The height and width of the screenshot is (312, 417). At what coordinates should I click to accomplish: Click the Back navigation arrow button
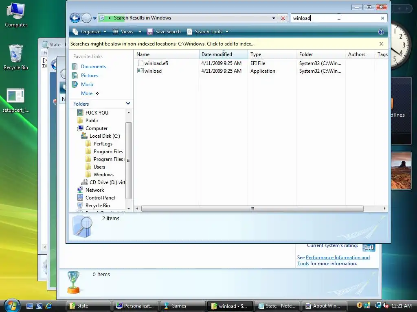pos(75,18)
